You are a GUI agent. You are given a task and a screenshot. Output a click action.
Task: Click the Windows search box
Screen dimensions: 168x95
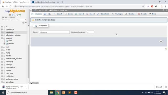[x=27, y=93]
